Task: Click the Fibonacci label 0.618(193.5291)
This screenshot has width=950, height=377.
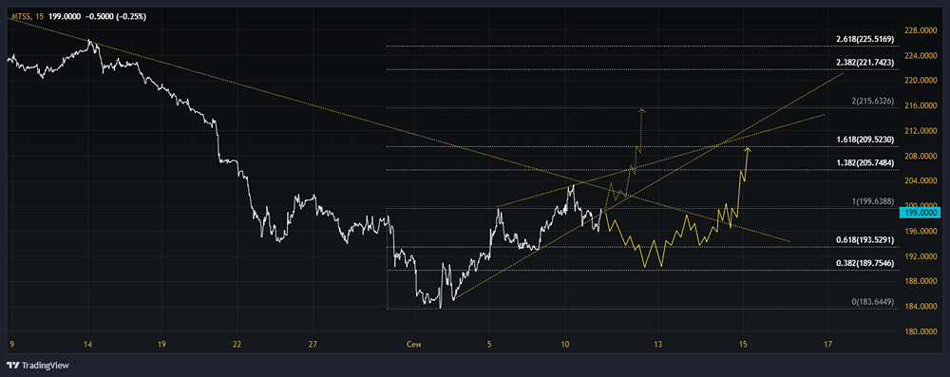Action: tap(865, 240)
